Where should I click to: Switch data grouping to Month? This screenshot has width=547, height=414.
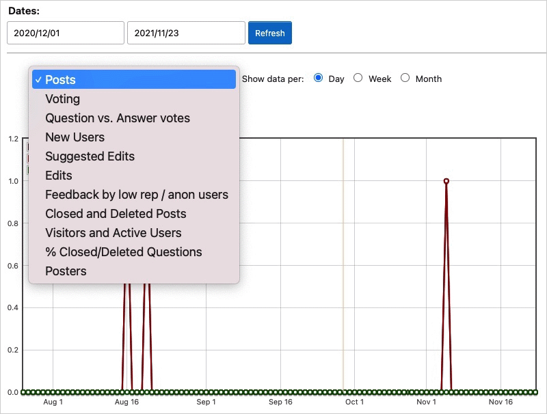[x=405, y=78]
